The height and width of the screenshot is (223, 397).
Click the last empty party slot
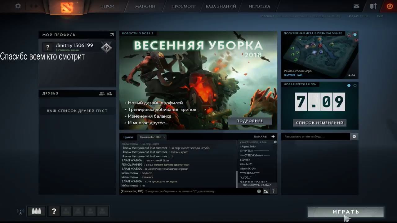coord(102,211)
